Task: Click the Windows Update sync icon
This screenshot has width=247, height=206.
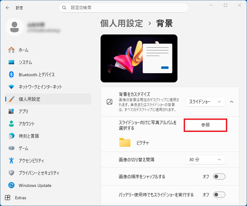Action: pos(11,185)
